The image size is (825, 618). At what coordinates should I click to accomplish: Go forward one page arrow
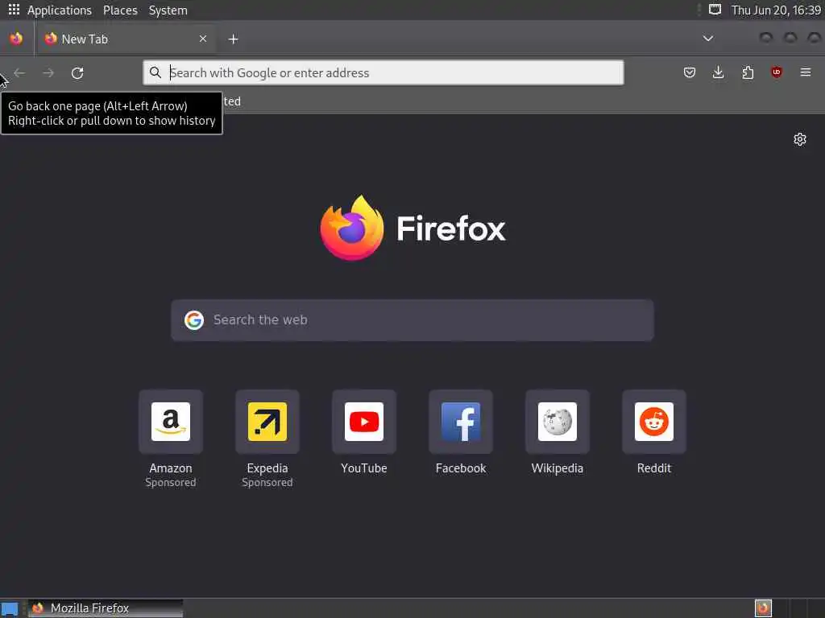[48, 73]
